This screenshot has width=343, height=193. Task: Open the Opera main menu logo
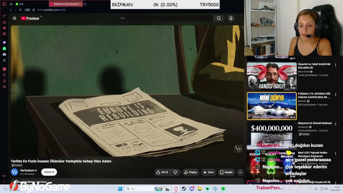4,4
